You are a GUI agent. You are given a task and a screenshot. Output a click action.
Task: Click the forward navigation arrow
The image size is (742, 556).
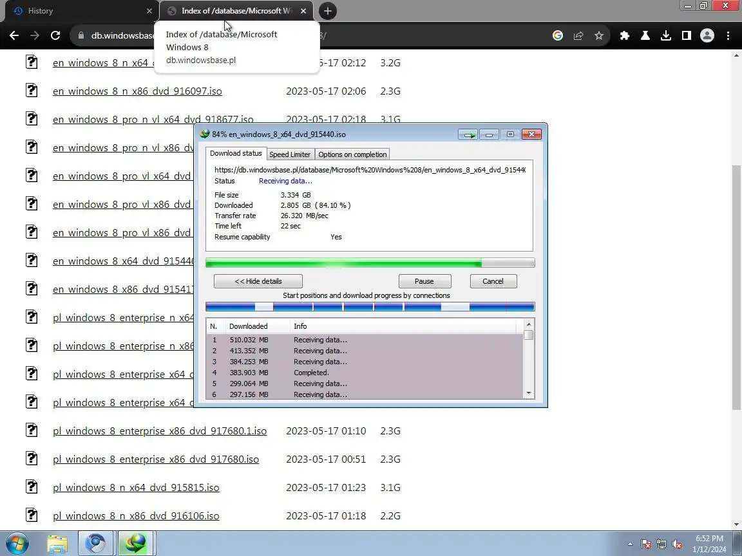[35, 35]
